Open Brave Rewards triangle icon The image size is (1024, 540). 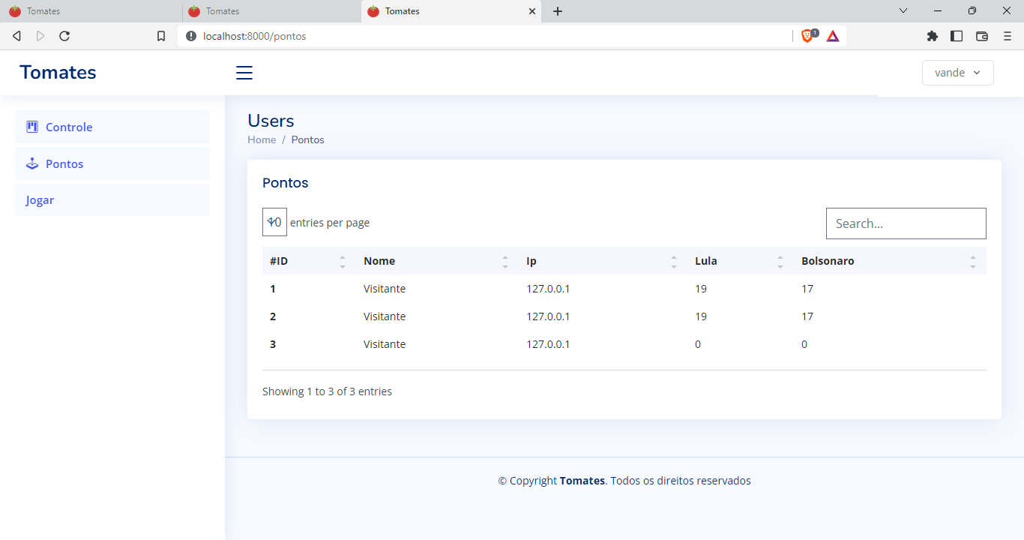click(x=833, y=36)
